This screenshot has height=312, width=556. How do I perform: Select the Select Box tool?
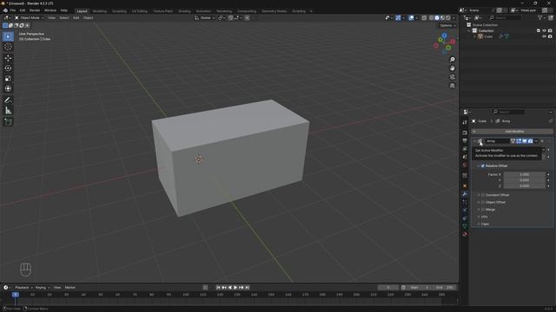[x=8, y=36]
